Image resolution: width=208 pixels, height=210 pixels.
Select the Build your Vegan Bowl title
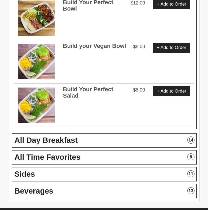coord(95,46)
